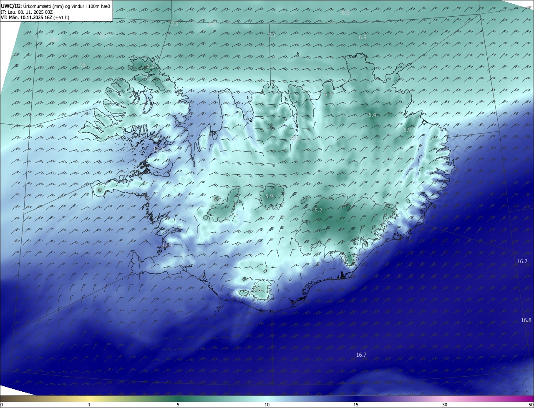Select the 12.9 value label on the map
The height and width of the screenshot is (408, 534).
tap(167, 245)
